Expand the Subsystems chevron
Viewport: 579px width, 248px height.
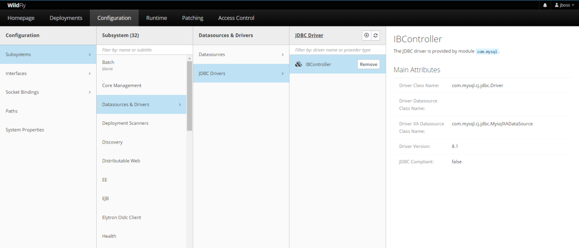click(x=90, y=54)
